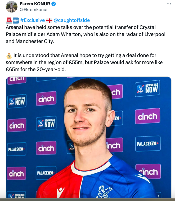Click the money bag emoji

pyautogui.click(x=9, y=56)
